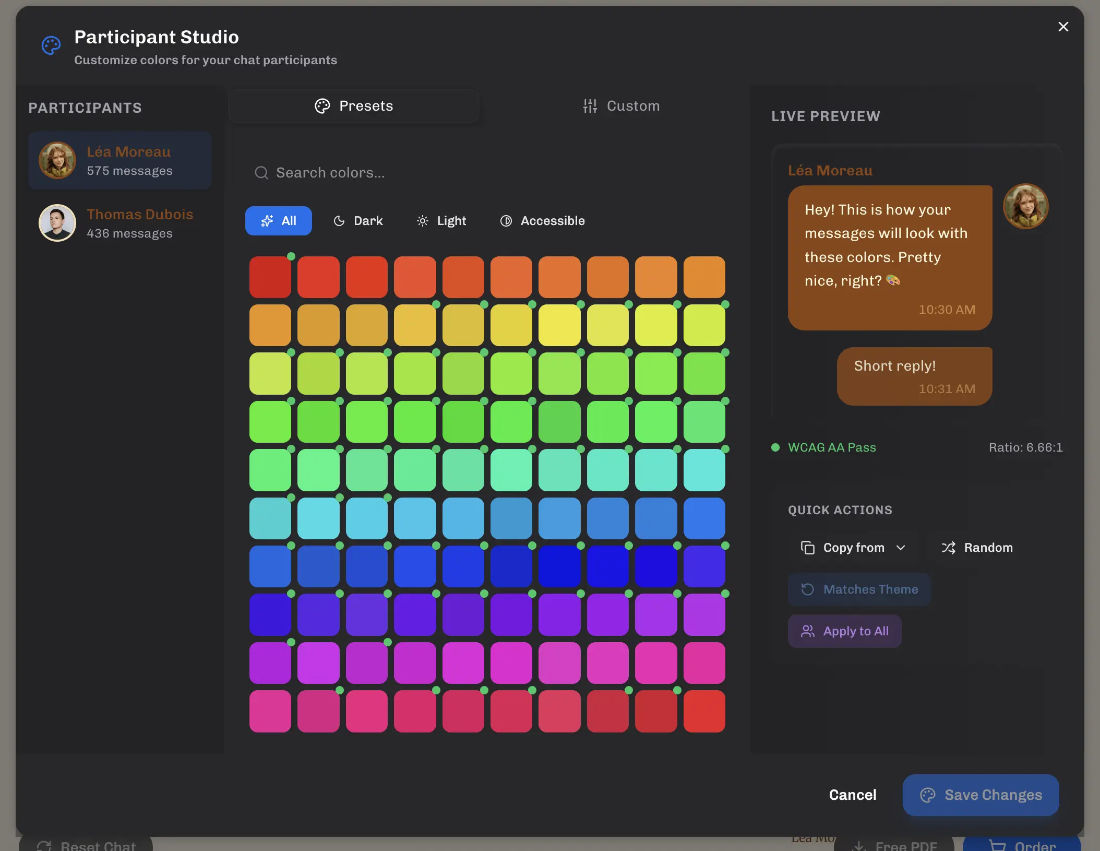Pick the first dark red swatch in the top row
Image resolution: width=1100 pixels, height=851 pixels.
pos(270,277)
